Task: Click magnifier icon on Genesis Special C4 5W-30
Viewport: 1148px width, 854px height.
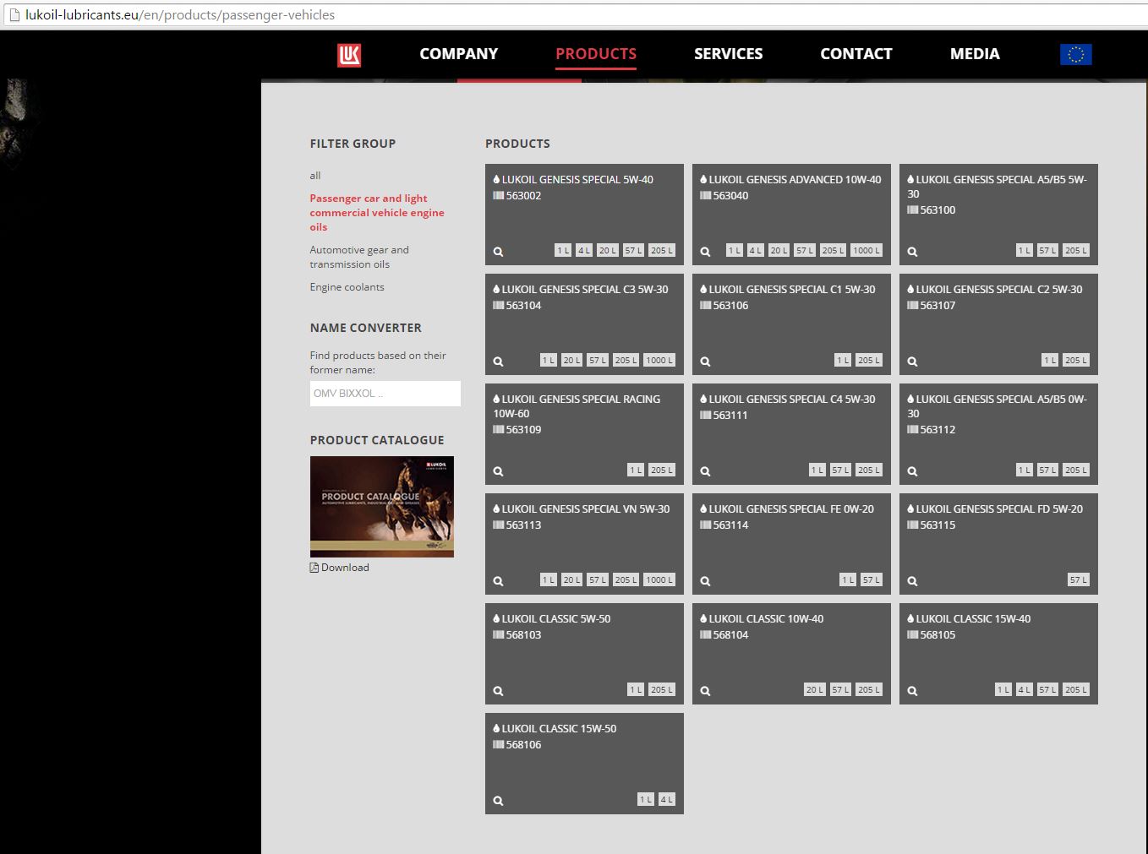Action: coord(705,471)
